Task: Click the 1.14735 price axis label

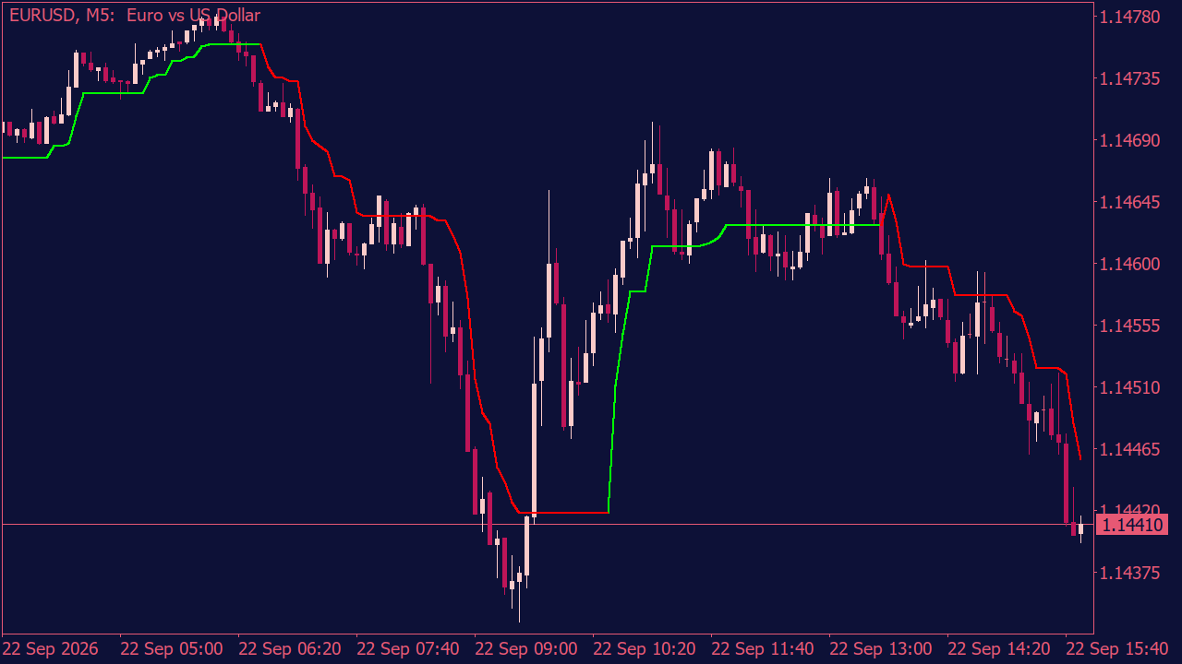Action: [1130, 79]
